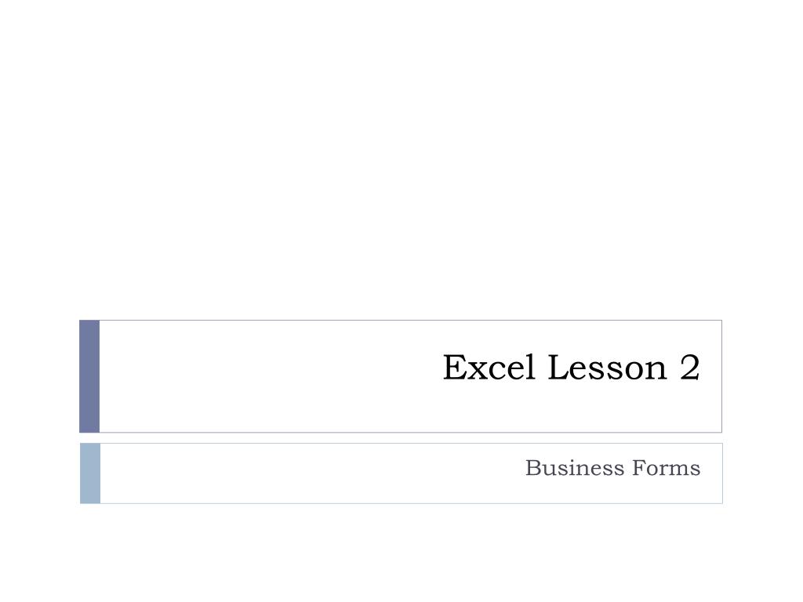Select the 'Business Forms' subtitle text

click(612, 467)
